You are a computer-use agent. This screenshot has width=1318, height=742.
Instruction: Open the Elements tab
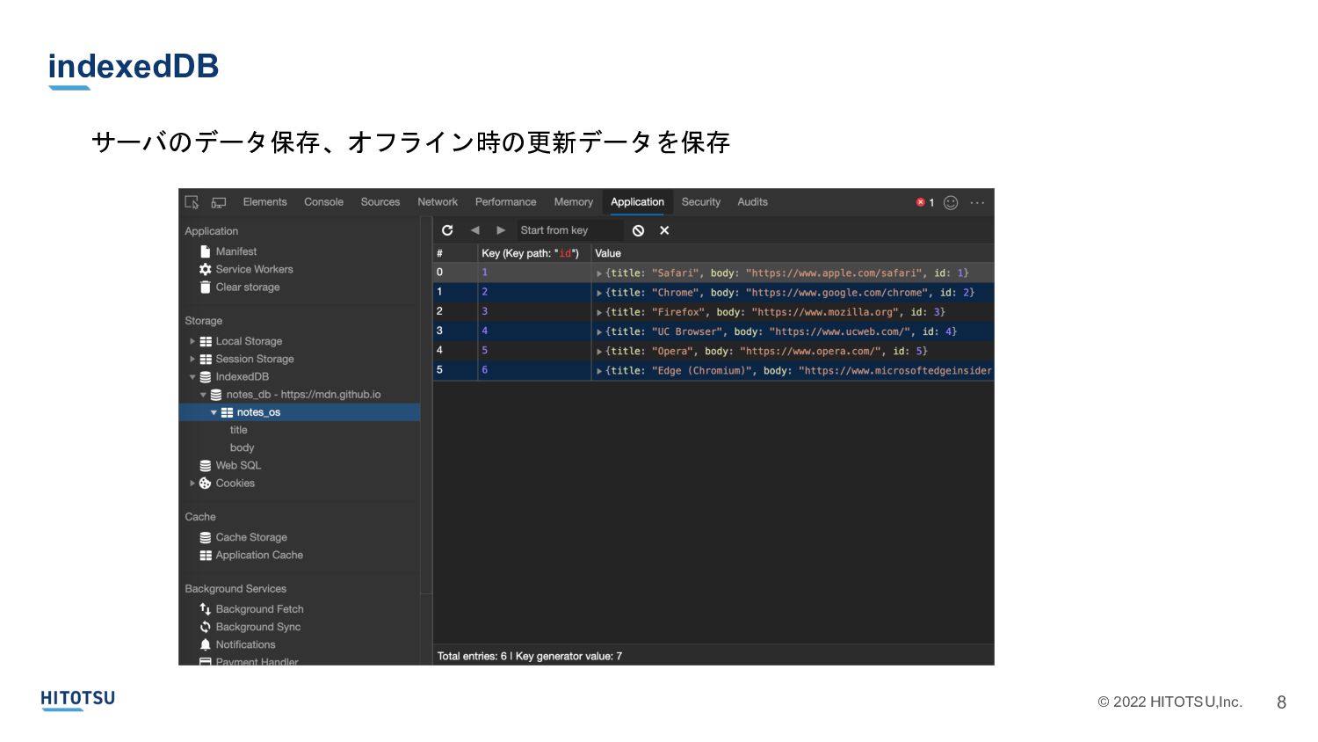click(264, 202)
